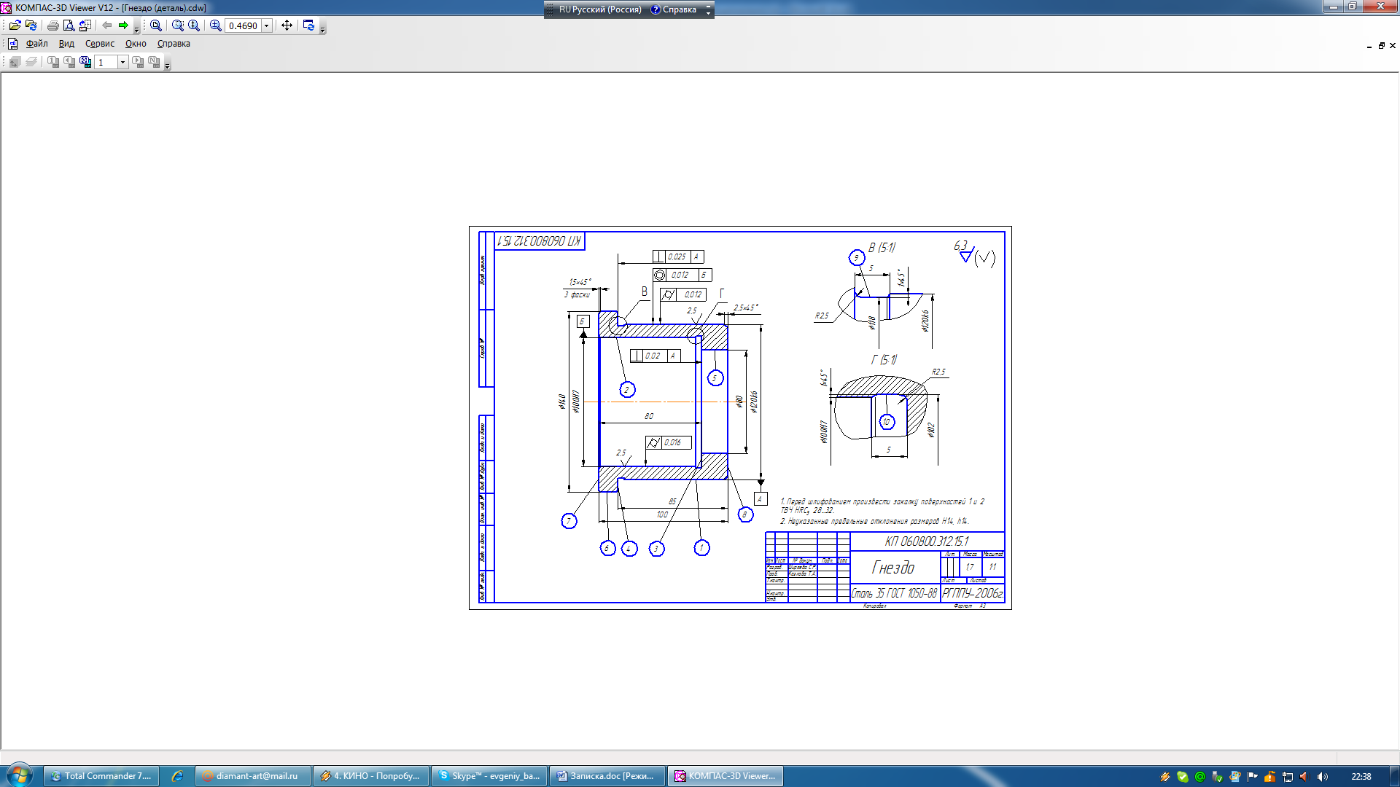Click the taskbar clock showing 22:38

coord(1361,777)
